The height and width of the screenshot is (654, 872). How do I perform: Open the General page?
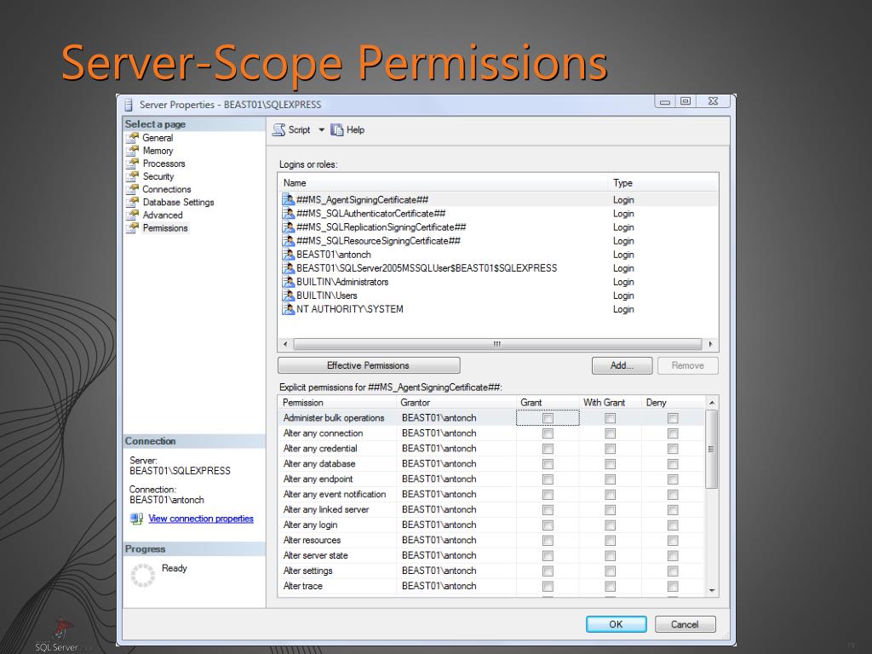click(x=158, y=138)
